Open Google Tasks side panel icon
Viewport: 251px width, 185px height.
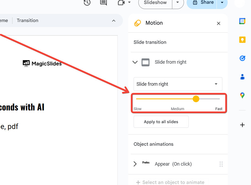coord(242,58)
